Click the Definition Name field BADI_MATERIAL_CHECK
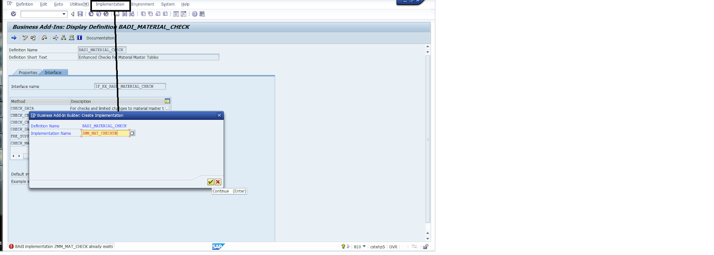This screenshot has height=255, width=714. (102, 50)
